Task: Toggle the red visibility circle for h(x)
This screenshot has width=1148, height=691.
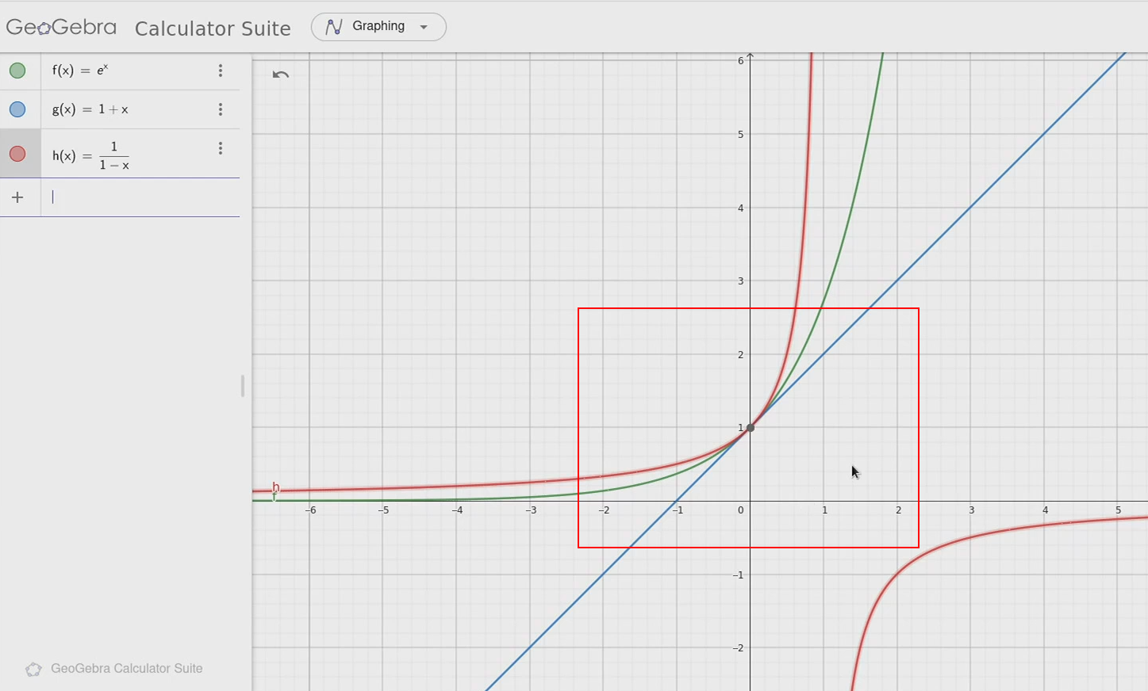Action: 17,154
